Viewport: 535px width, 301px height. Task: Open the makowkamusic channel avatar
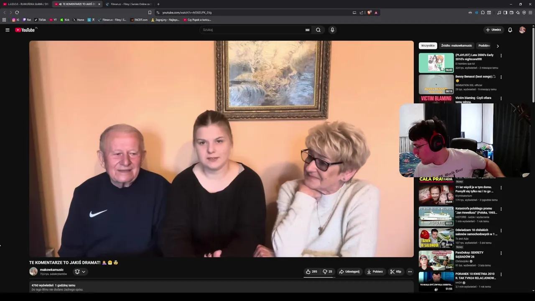(33, 271)
